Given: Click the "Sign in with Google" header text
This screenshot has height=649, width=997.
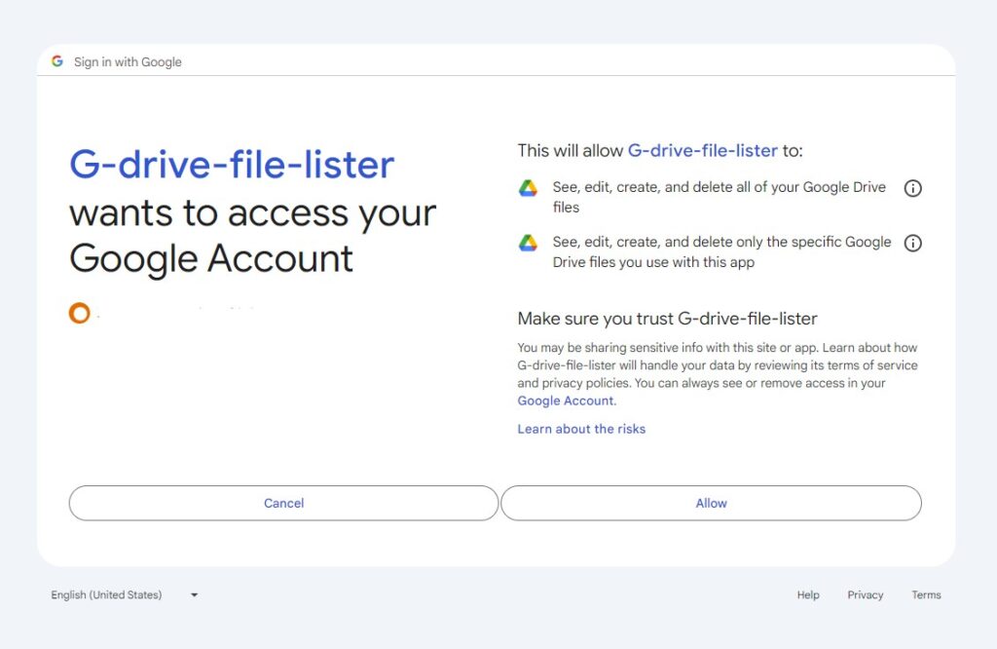Looking at the screenshot, I should click(x=128, y=61).
